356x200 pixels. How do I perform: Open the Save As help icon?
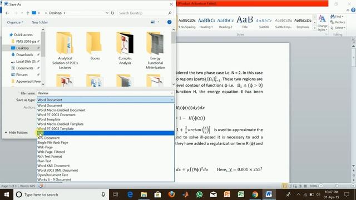[169, 22]
